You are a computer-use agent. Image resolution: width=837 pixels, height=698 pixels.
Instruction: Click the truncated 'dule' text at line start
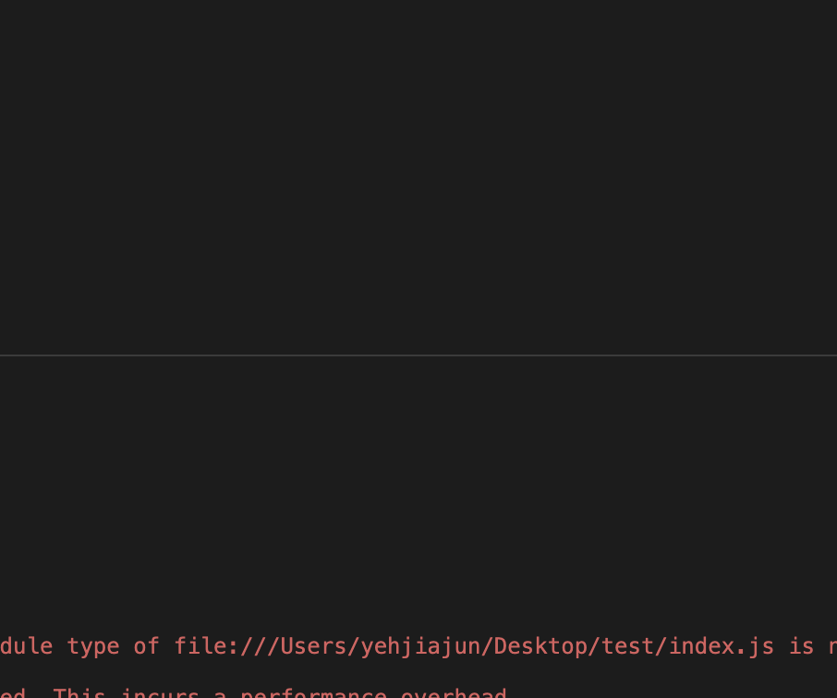coord(27,646)
